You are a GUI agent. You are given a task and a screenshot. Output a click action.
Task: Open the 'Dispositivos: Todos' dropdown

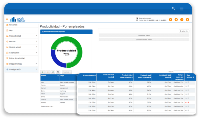pos(144,35)
